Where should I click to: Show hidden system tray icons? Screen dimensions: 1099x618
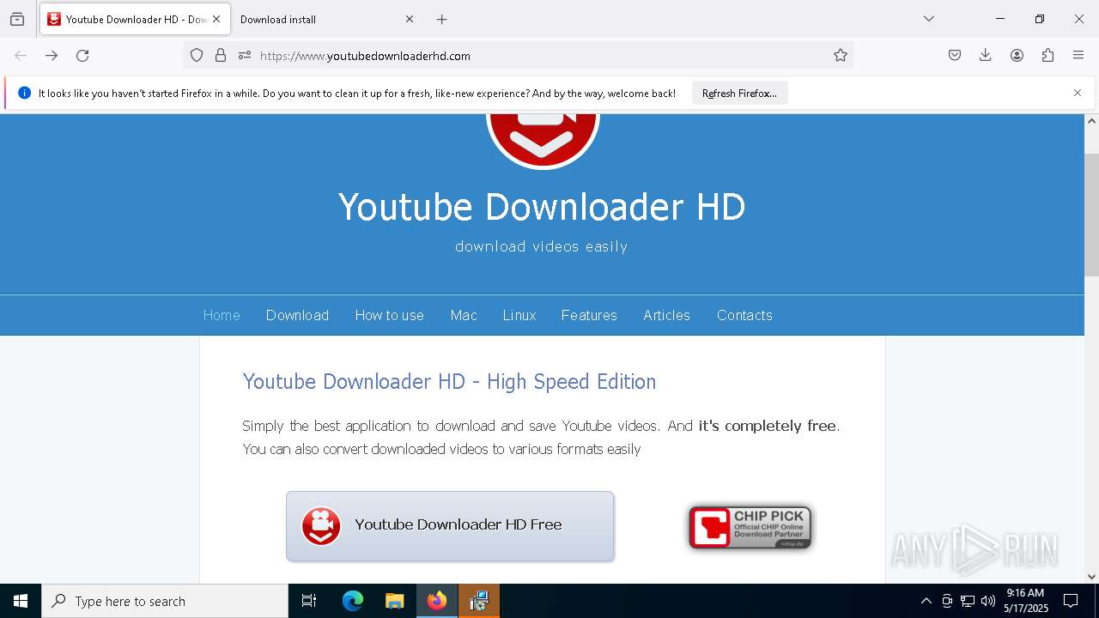point(926,601)
